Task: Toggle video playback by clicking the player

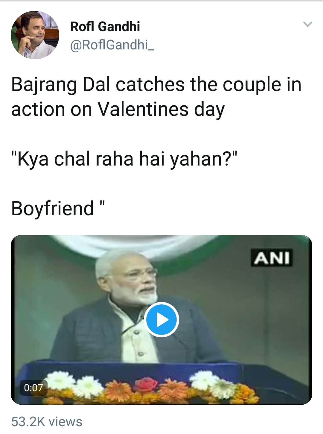Action: pyautogui.click(x=161, y=320)
